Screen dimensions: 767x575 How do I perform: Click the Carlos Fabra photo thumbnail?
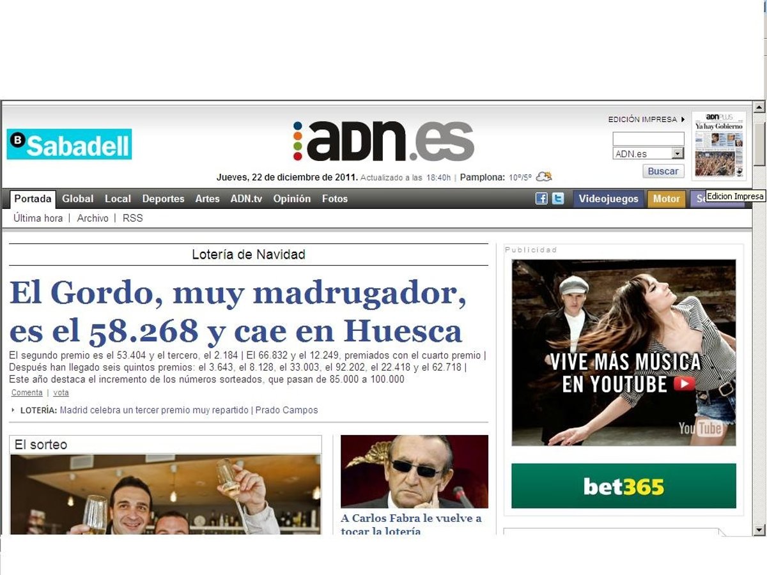pos(414,471)
